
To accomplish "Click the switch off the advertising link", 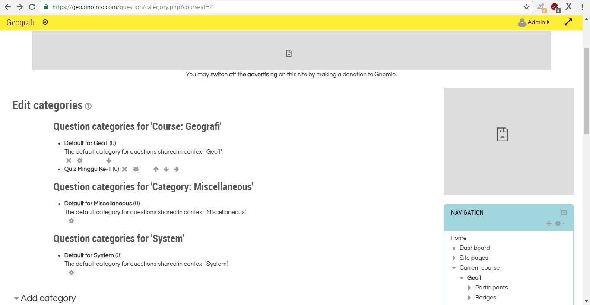I will pyautogui.click(x=244, y=74).
